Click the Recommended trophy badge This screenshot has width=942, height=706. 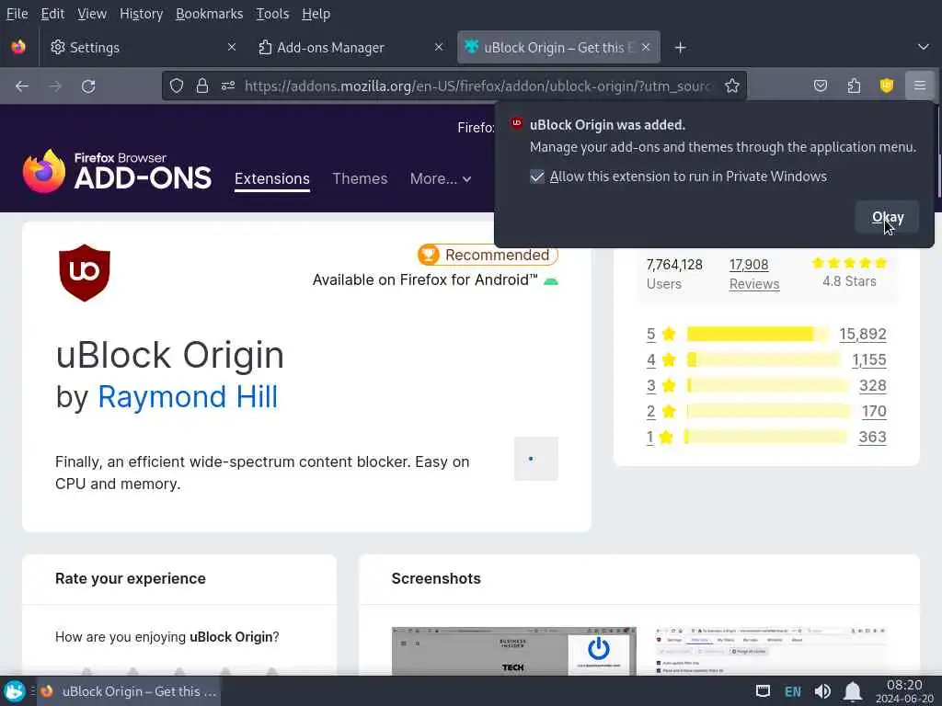pos(488,256)
